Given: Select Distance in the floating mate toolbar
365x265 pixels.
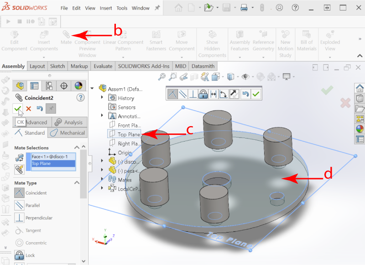Looking at the screenshot, I should pyautogui.click(x=213, y=94).
